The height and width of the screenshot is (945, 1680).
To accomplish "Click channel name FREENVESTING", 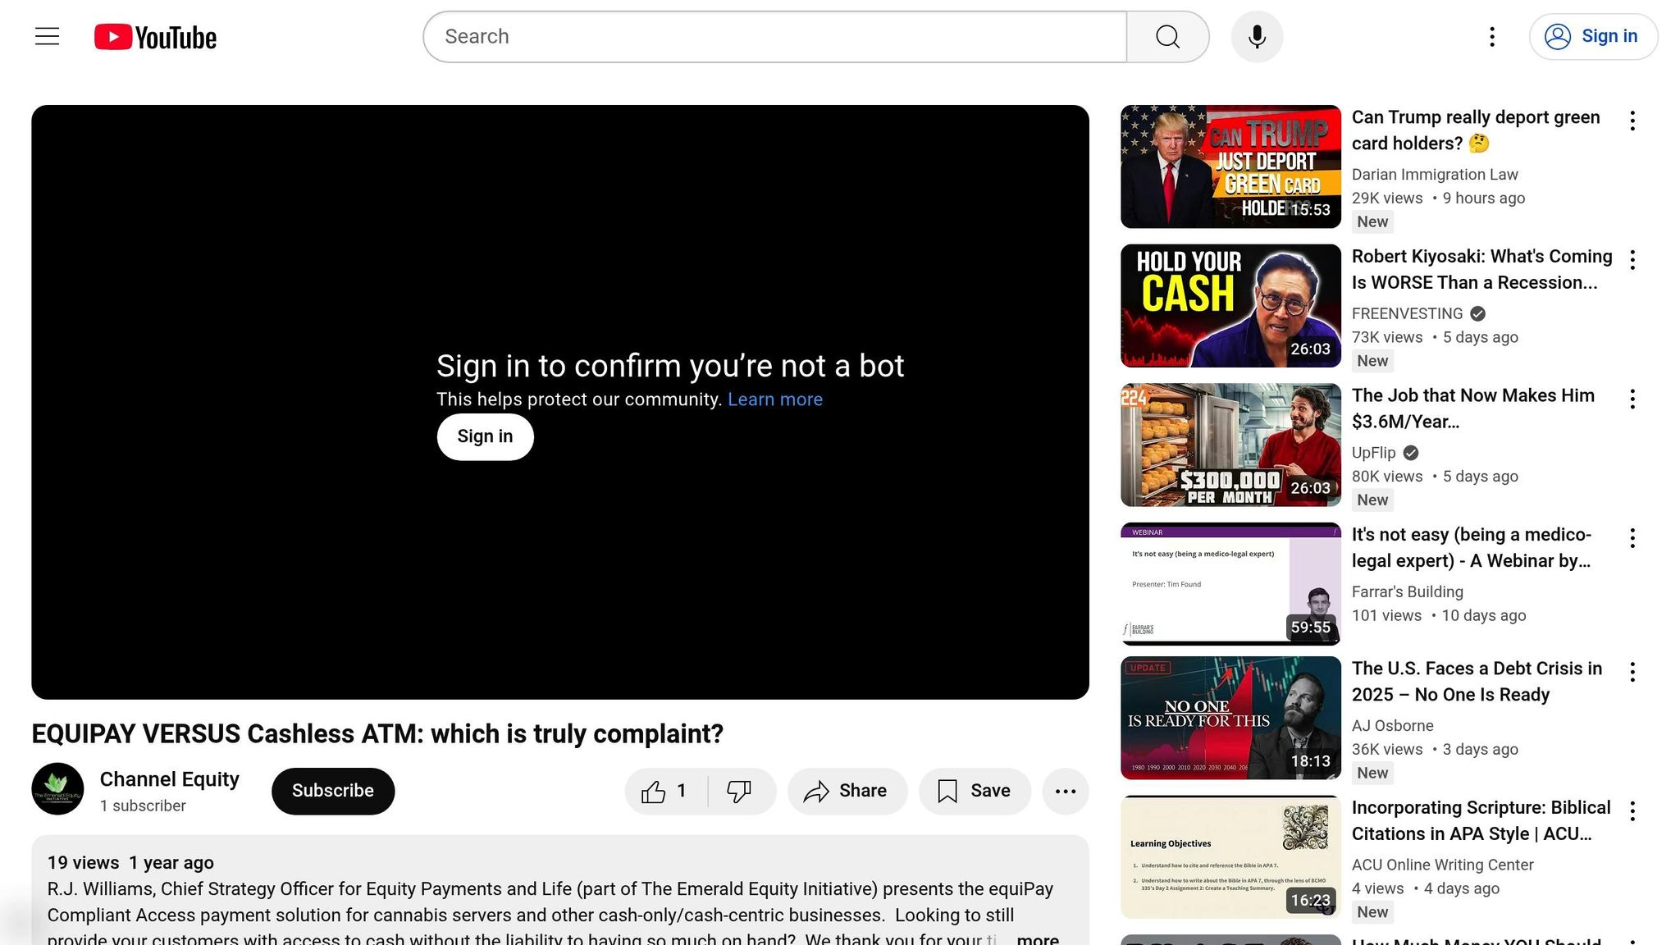I will click(x=1407, y=314).
